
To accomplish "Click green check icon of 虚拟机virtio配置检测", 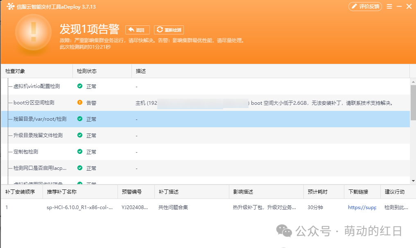I will (x=80, y=86).
